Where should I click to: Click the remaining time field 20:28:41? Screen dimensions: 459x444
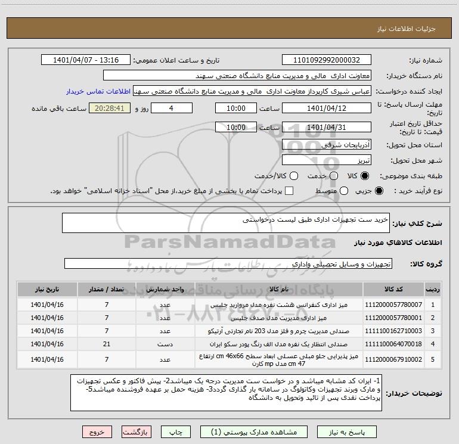110,108
